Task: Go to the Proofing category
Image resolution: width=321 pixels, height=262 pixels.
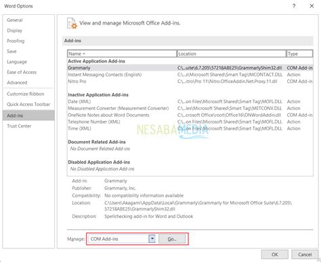Action: coord(28,41)
